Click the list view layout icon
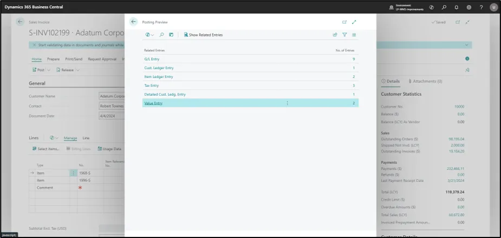501x238 pixels. tap(354, 35)
